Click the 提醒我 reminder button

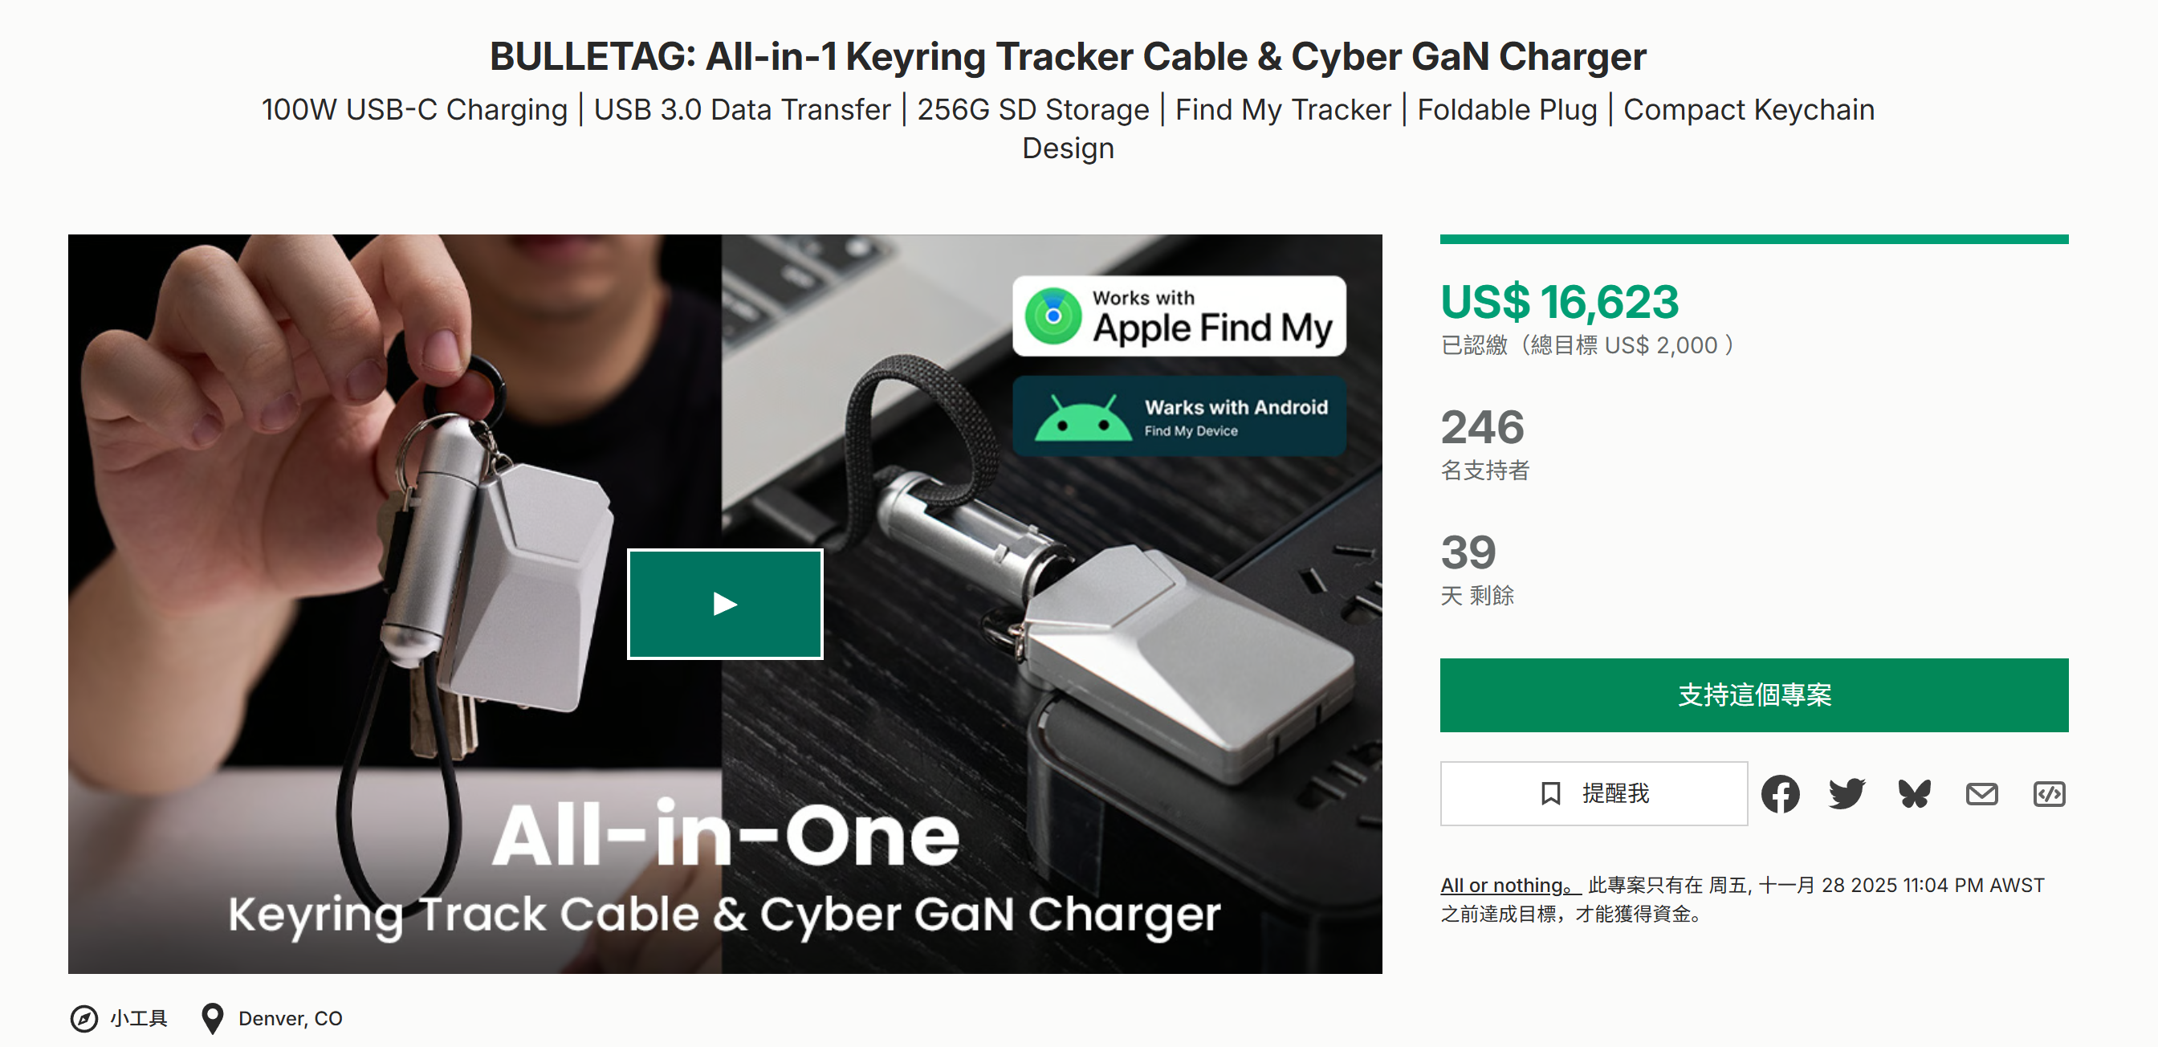click(1593, 793)
